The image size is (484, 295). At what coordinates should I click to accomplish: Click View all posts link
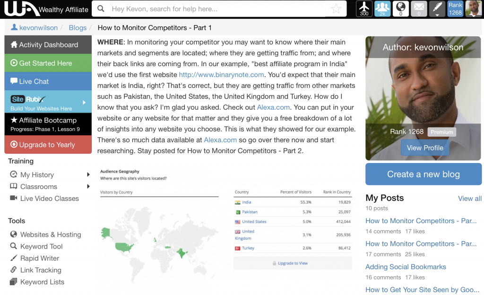(469, 199)
